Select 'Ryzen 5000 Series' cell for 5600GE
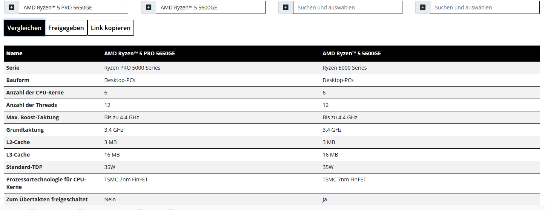The image size is (545, 210). (345, 68)
